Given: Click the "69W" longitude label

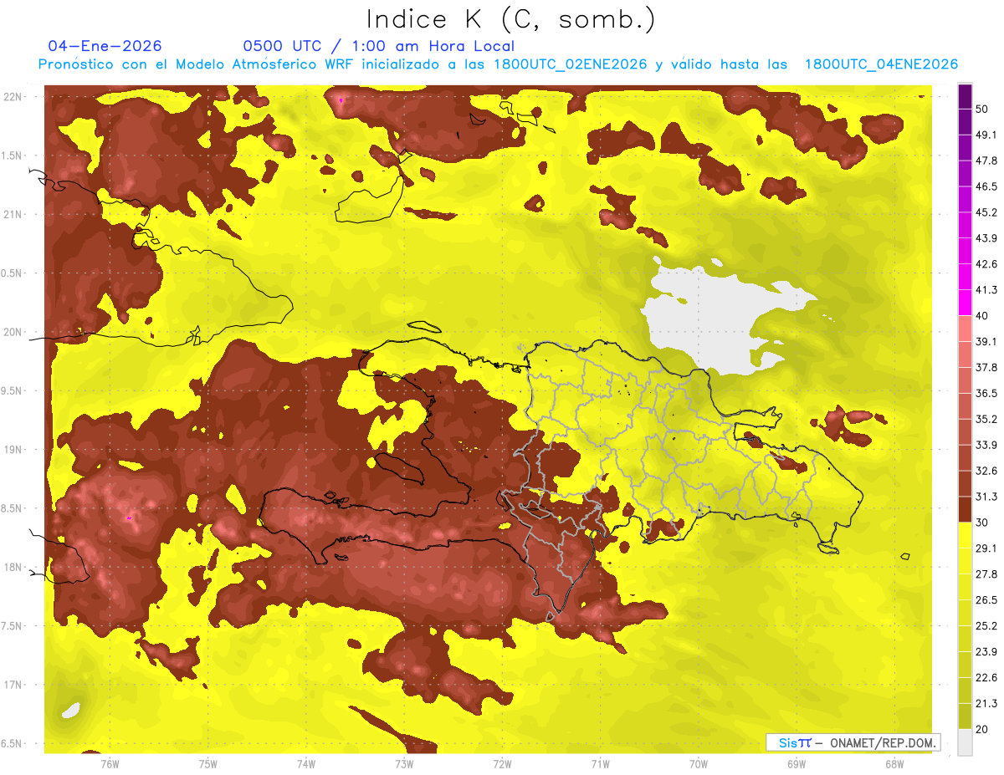Looking at the screenshot, I should point(796,763).
